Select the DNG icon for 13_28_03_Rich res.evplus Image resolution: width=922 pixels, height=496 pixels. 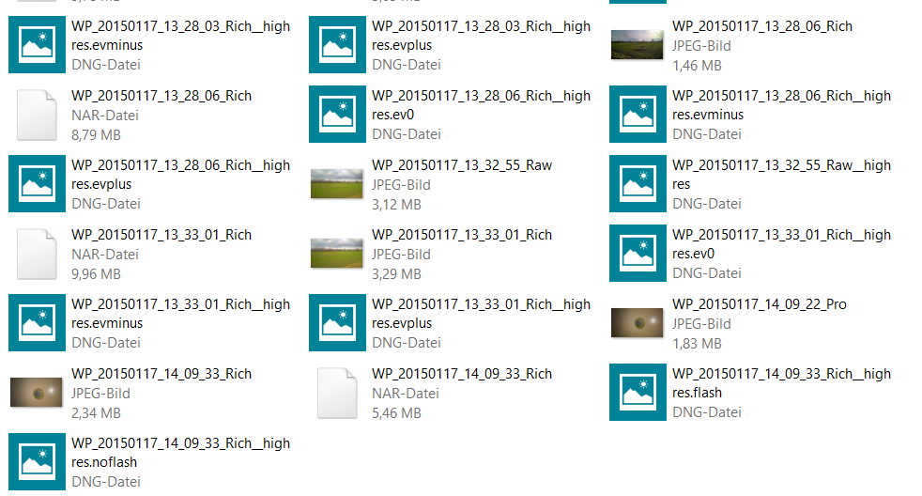pyautogui.click(x=337, y=45)
